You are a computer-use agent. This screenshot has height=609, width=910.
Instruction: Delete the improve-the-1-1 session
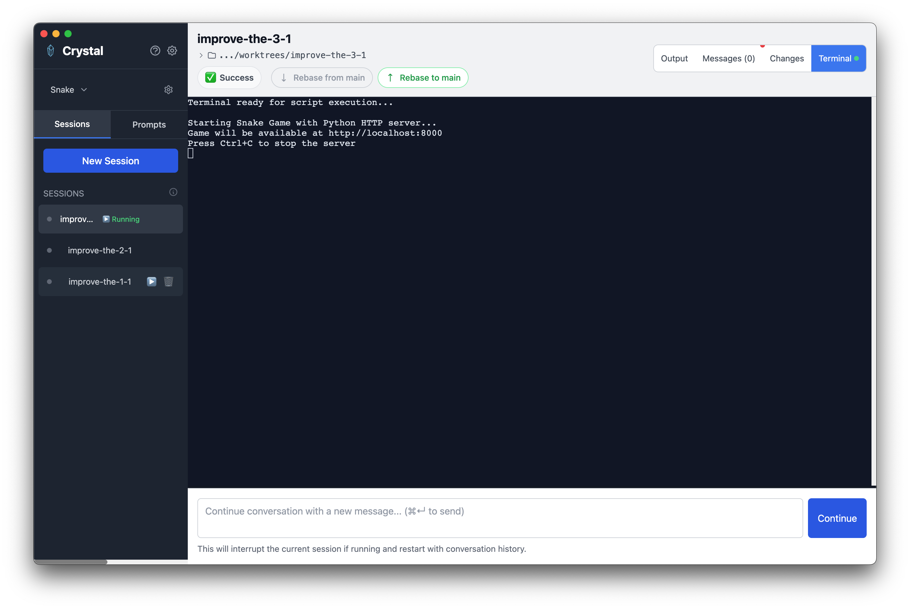tap(168, 282)
